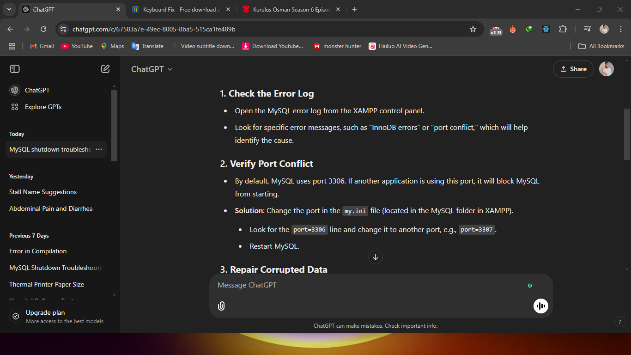This screenshot has height=355, width=631.
Task: Collapse the ChatGPT sidebar panel
Action: 15,69
